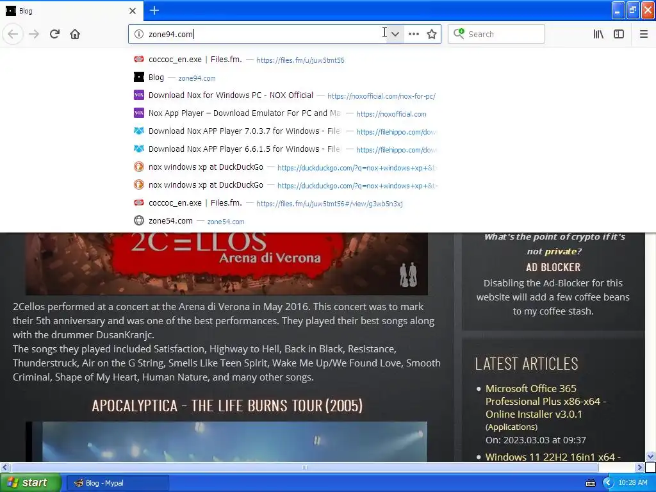The image size is (656, 492).
Task: Choose Nox APP Player 7.0.3.7 filehippo suggestion
Action: [285, 131]
